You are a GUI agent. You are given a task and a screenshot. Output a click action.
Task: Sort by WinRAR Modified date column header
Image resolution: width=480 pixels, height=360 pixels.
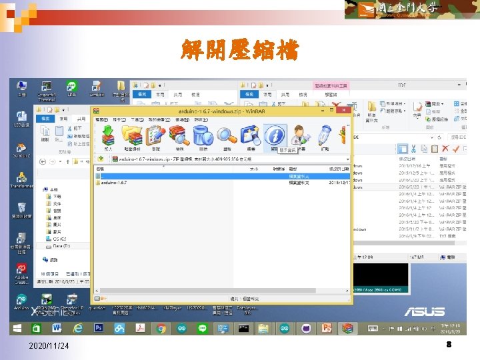339,169
